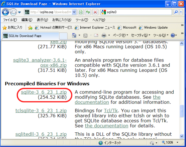Click the Home icon in command bar

coord(74,35)
